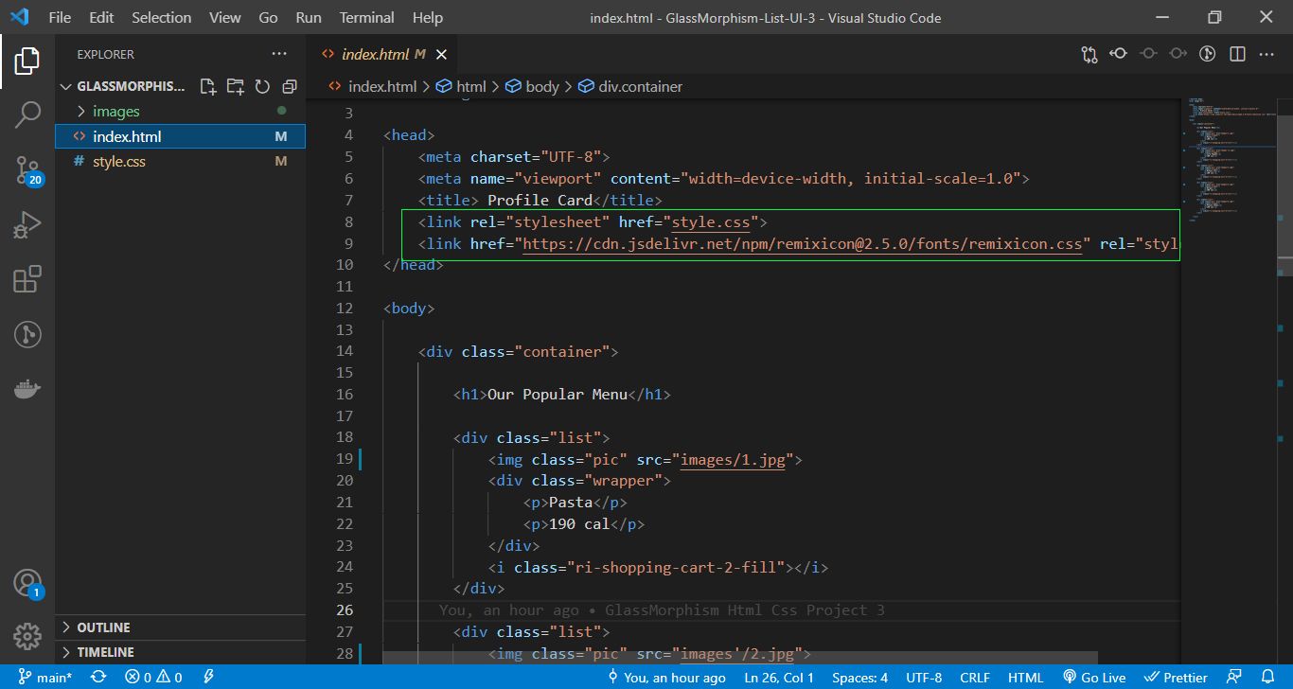
Task: Open the Manage gear menu
Action: (x=27, y=636)
